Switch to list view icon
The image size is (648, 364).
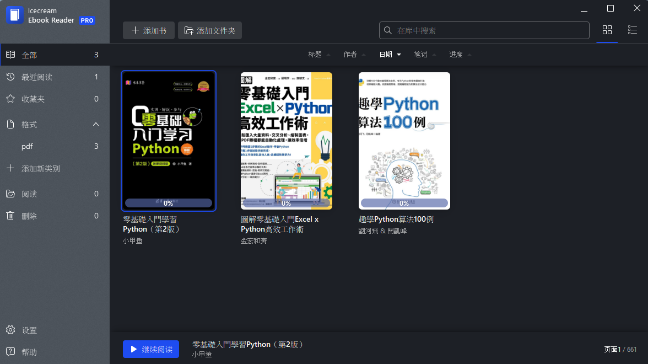pyautogui.click(x=633, y=30)
